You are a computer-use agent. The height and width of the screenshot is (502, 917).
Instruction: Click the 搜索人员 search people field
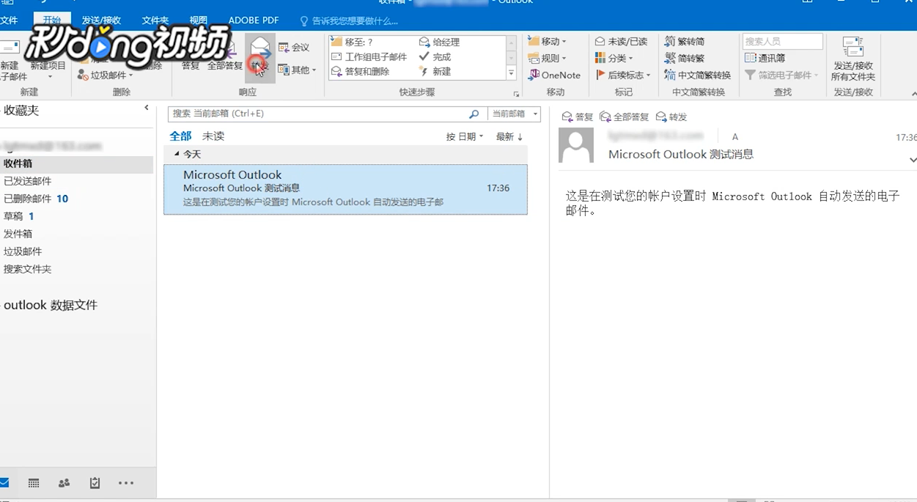[783, 41]
